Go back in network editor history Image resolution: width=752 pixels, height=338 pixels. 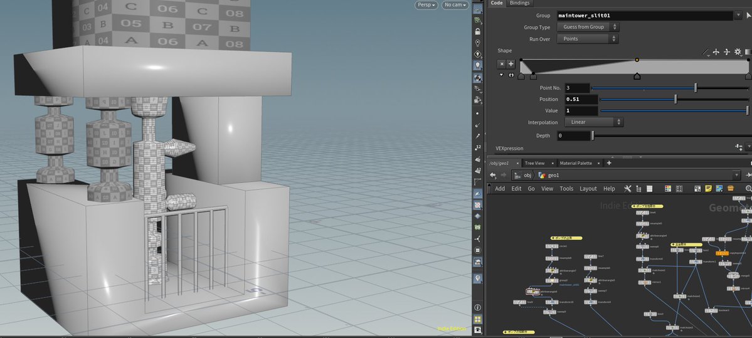click(492, 176)
